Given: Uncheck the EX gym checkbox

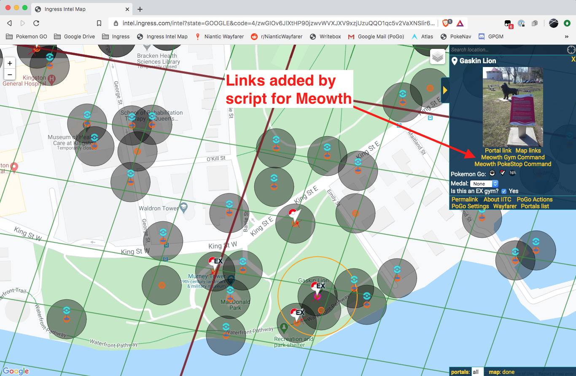Looking at the screenshot, I should [x=503, y=191].
